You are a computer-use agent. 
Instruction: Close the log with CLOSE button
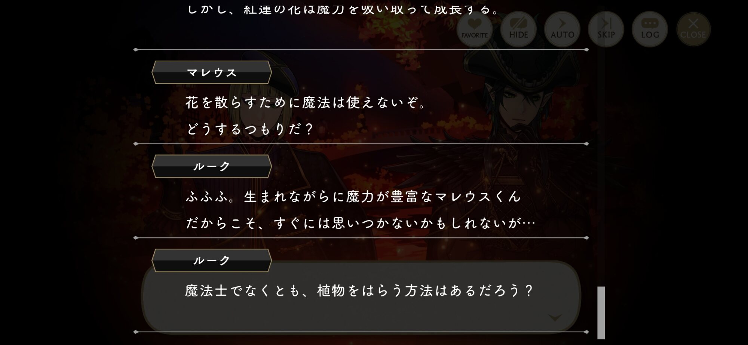click(x=693, y=29)
